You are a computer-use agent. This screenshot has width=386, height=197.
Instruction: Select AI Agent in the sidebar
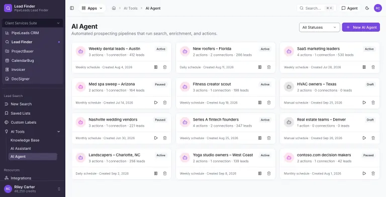pyautogui.click(x=33, y=157)
